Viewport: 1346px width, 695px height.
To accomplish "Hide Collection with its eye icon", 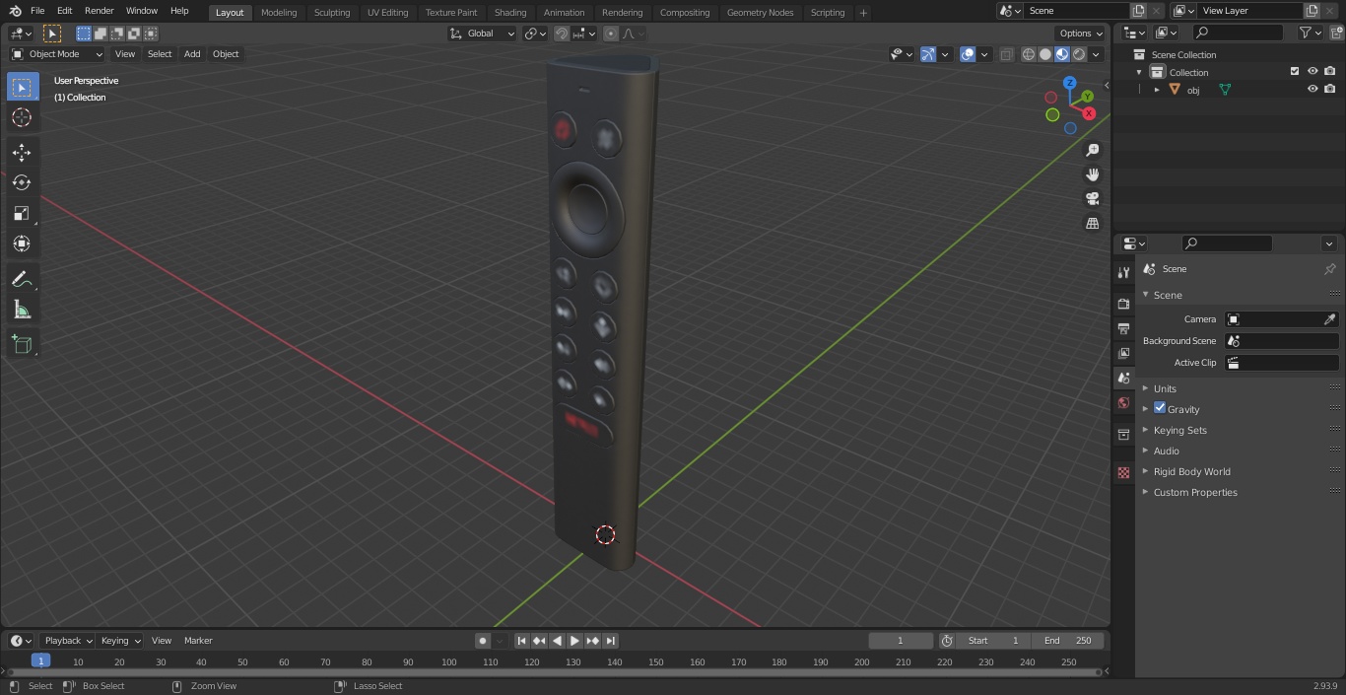I will (1312, 72).
